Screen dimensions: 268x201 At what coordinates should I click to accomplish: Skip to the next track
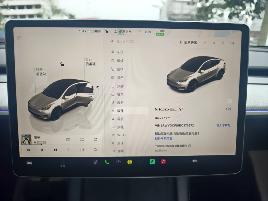pyautogui.click(x=55, y=150)
